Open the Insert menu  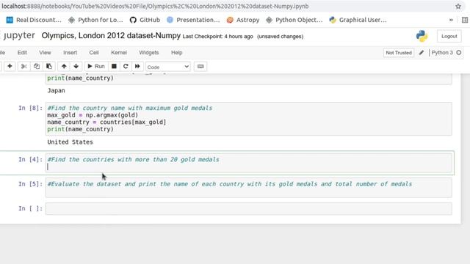click(70, 52)
